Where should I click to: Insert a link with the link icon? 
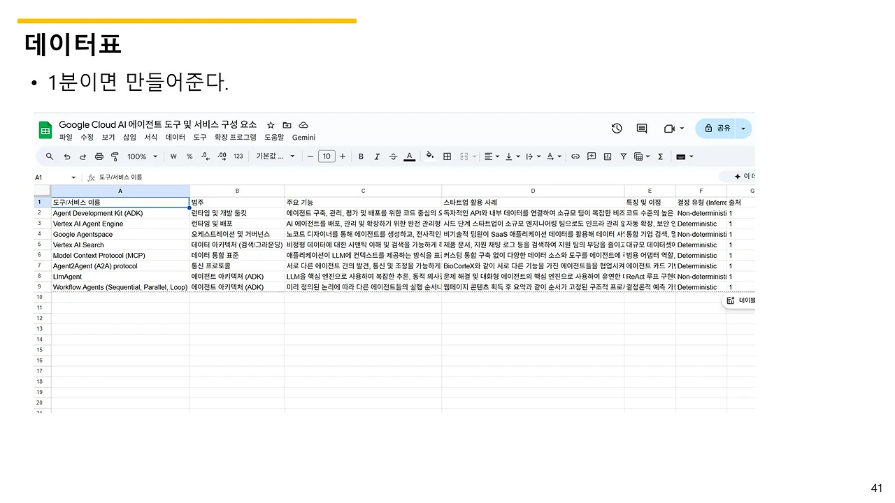click(577, 156)
